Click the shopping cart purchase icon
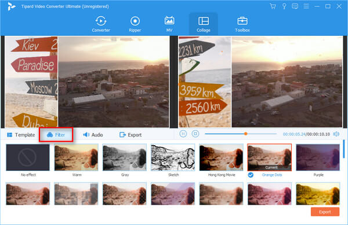348x225 pixels. click(x=273, y=6)
